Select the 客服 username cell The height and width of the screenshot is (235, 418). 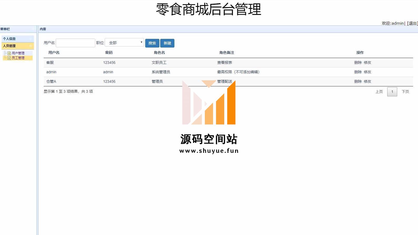point(50,62)
